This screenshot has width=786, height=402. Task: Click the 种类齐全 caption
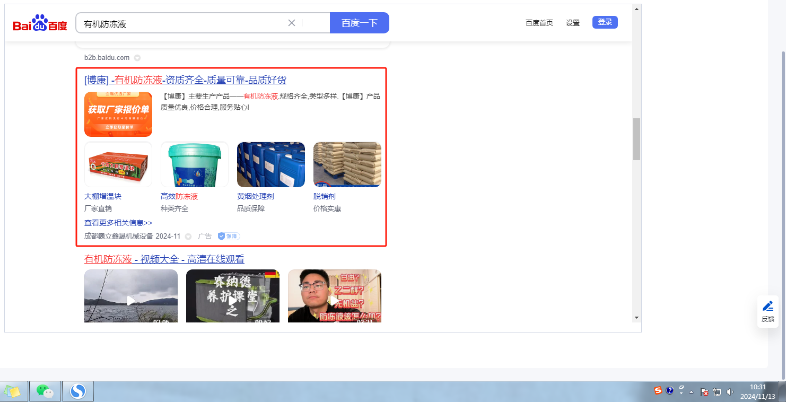point(174,209)
